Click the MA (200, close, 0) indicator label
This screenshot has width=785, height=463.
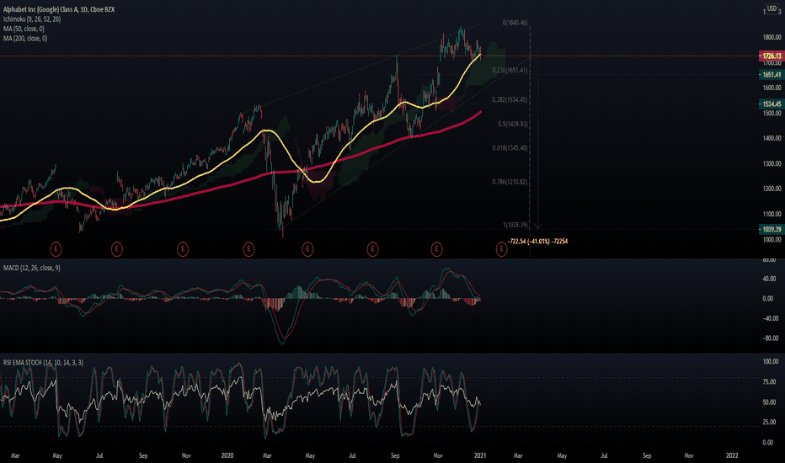pyautogui.click(x=25, y=38)
